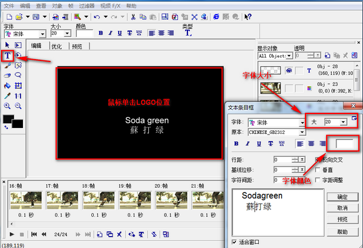This screenshot has height=248, width=363.
Task: Switch to the 预览 tab
Action: (77, 46)
